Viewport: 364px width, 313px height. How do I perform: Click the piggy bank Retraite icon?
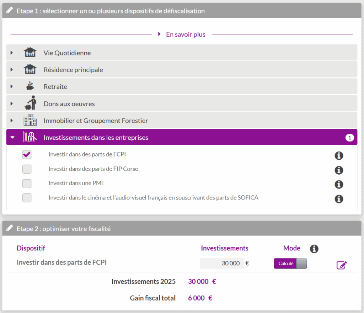point(30,86)
